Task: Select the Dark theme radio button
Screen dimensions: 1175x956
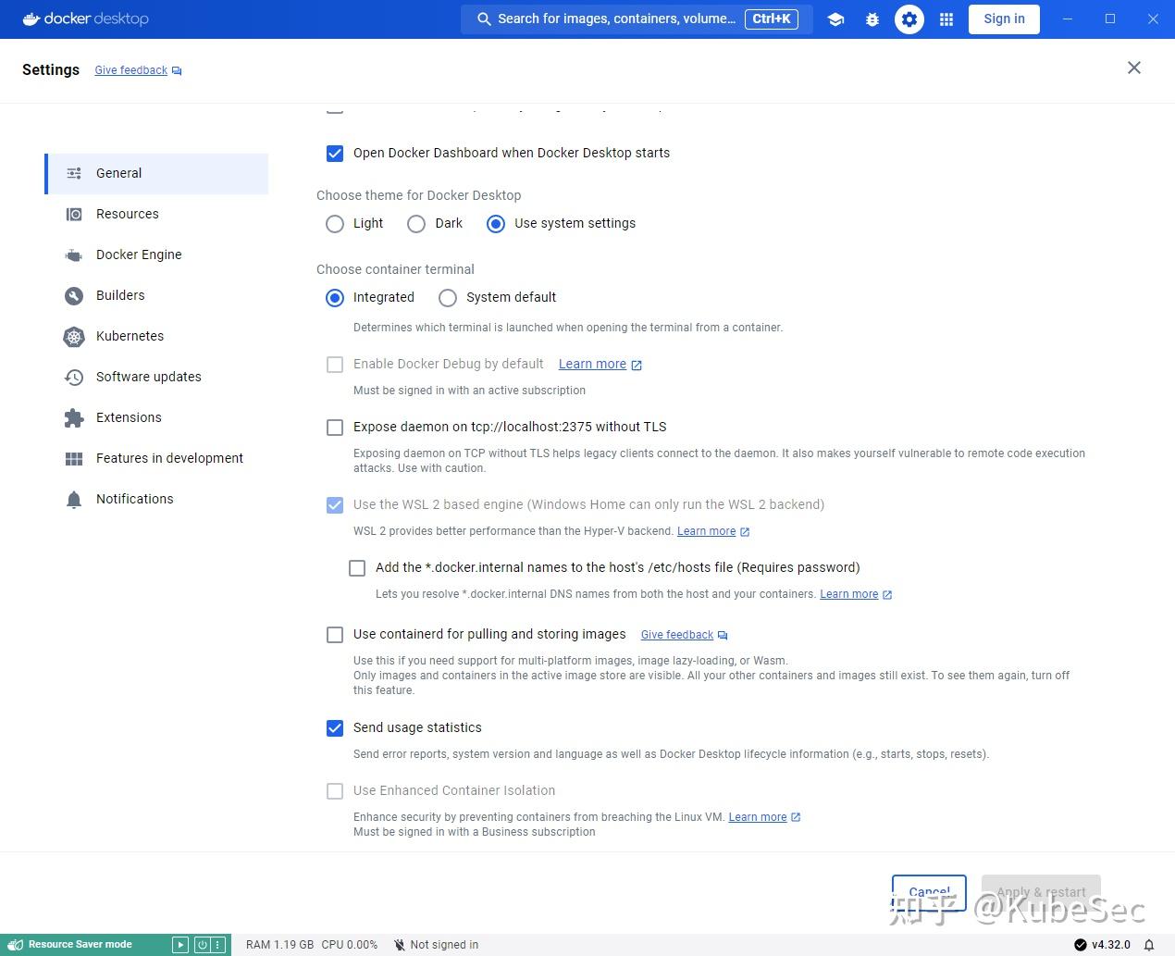Action: pos(416,223)
